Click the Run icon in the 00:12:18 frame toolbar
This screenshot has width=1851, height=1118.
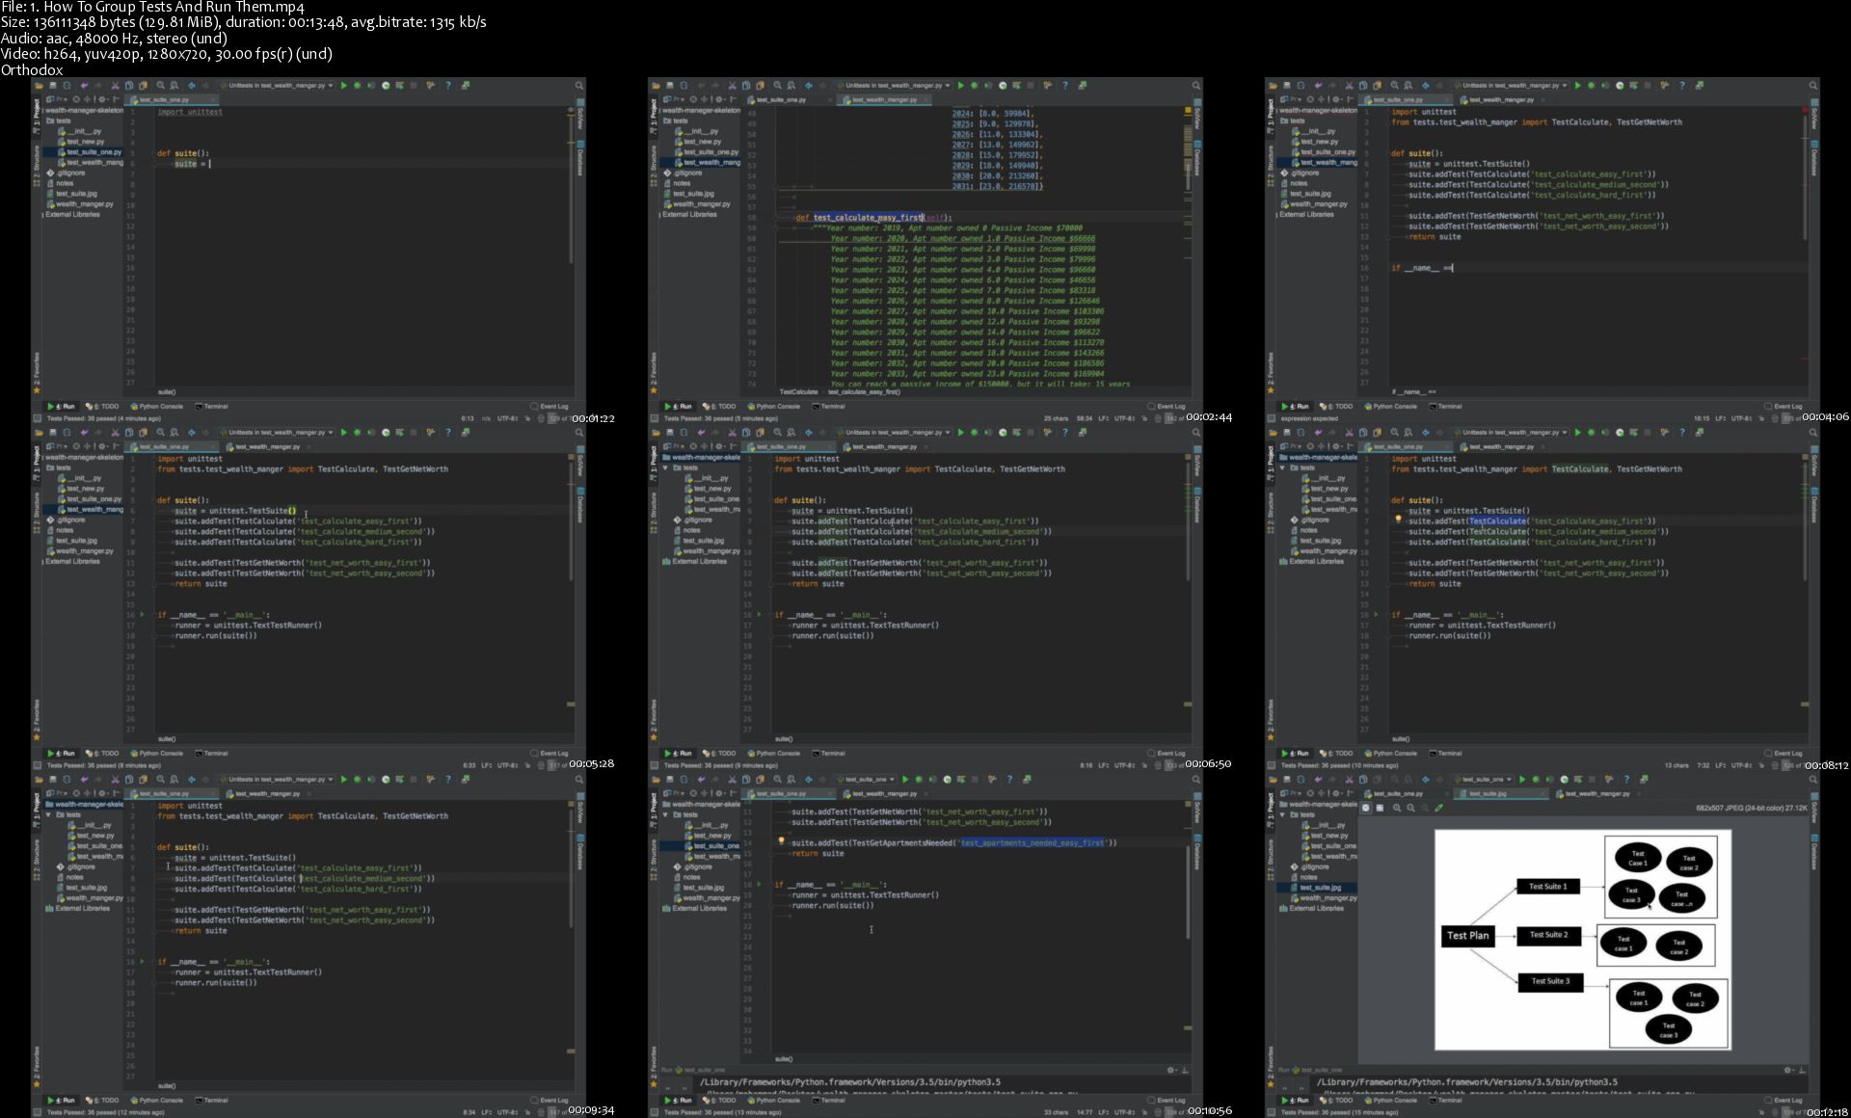coord(1522,780)
